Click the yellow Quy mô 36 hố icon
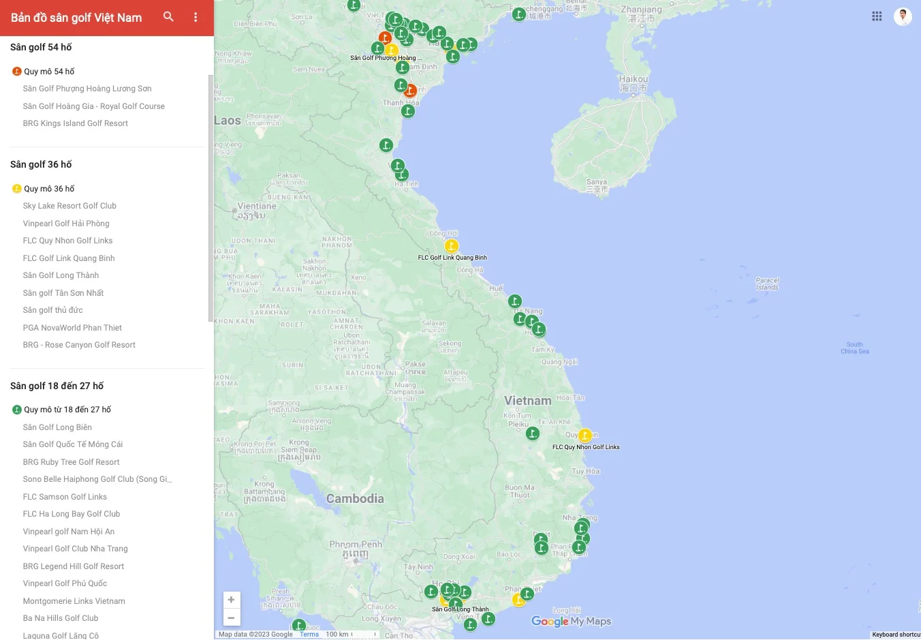Viewport: 921px width, 640px height. pos(17,189)
